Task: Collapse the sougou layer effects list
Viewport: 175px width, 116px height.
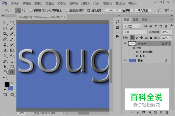Action: [x=169, y=43]
